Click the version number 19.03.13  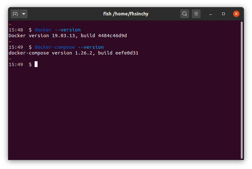(65, 36)
